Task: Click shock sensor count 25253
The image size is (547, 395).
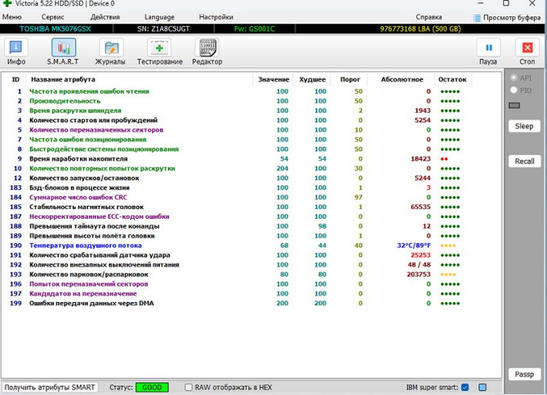Action: click(x=420, y=255)
